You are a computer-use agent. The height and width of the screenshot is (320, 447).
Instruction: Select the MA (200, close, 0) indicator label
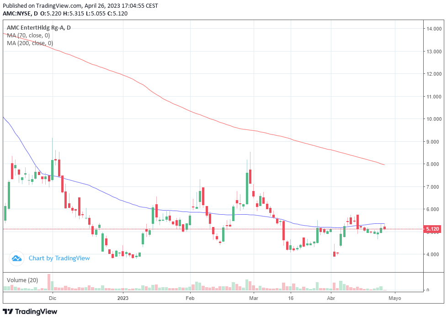(30, 43)
